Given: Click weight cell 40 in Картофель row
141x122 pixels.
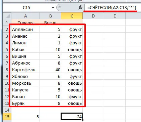Looking at the screenshot, I should click(x=51, y=70).
